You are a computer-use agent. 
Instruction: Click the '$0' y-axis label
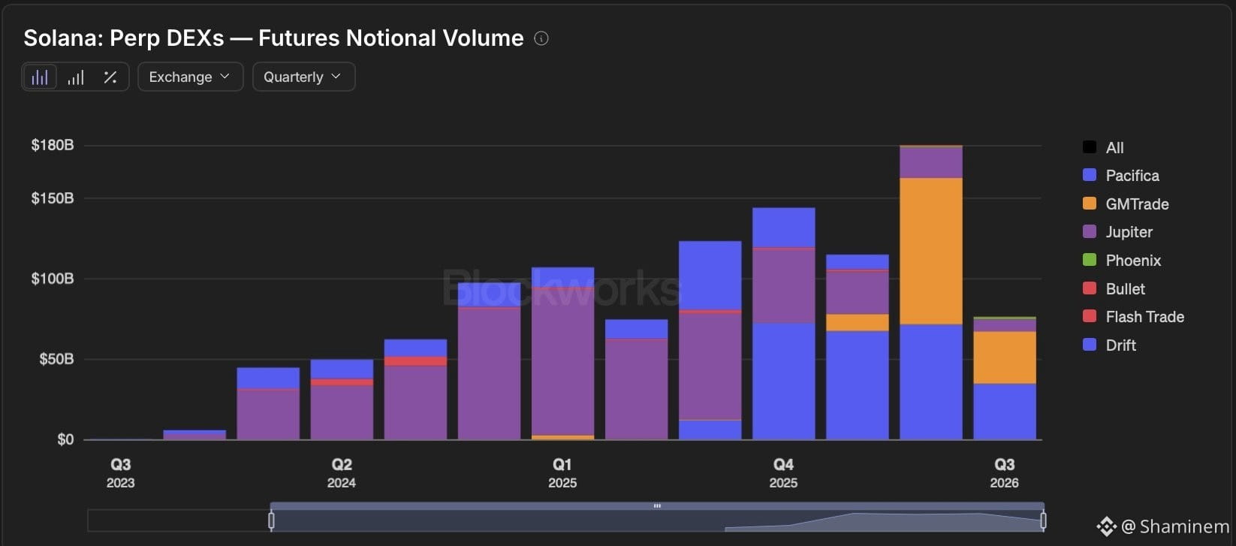click(65, 439)
